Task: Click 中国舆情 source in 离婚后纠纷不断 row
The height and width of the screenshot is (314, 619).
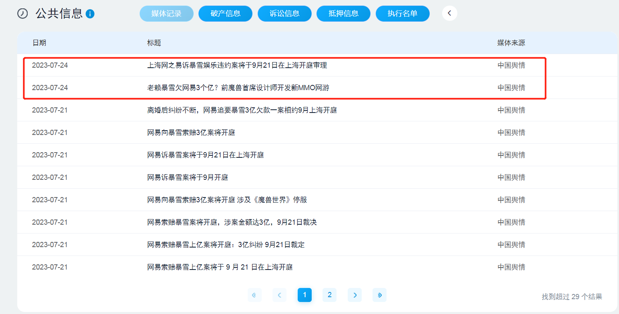Action: point(511,110)
